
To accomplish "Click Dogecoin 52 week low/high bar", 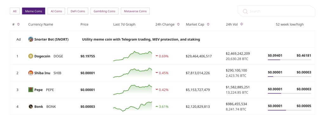I will [x=289, y=60].
